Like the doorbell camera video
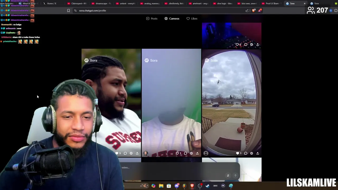 click(x=237, y=153)
